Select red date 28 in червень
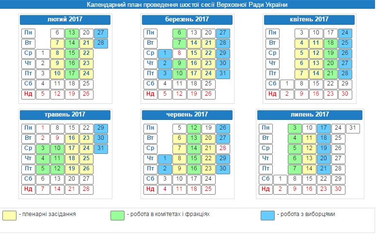Image resolution: width=376 pixels, height=234 pixels. coord(223,149)
